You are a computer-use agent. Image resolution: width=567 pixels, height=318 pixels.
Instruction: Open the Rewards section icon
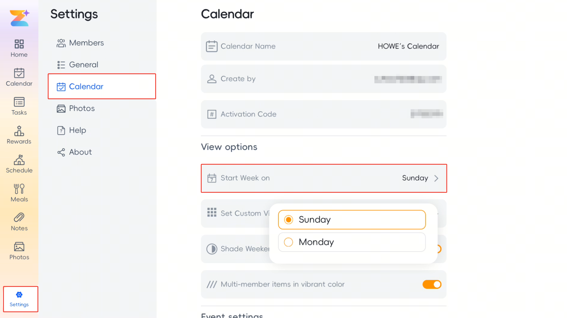(19, 131)
